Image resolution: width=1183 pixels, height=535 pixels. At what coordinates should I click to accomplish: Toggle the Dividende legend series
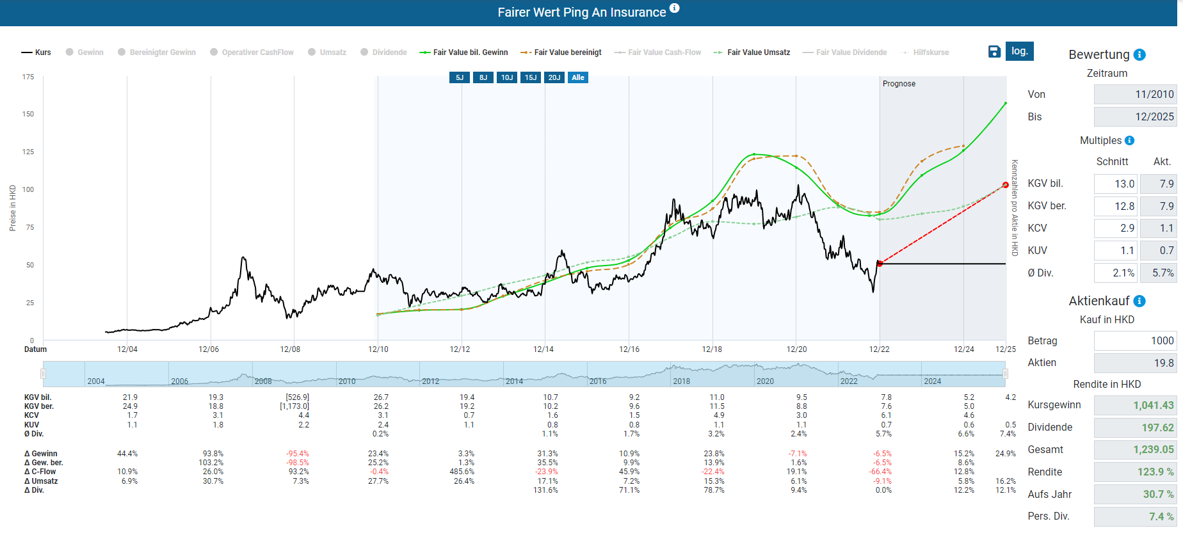[383, 52]
